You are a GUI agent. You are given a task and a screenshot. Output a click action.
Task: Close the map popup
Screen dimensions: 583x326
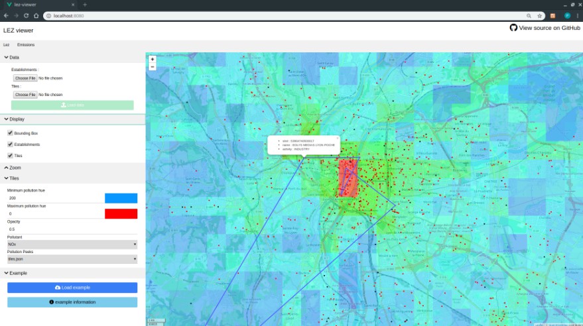337,138
